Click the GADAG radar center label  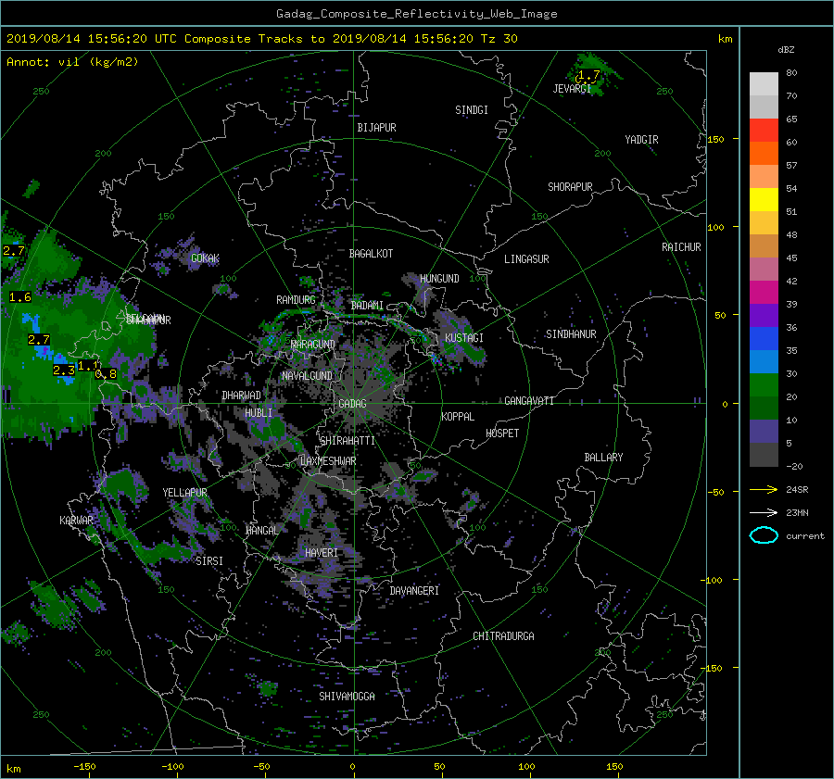tap(352, 404)
